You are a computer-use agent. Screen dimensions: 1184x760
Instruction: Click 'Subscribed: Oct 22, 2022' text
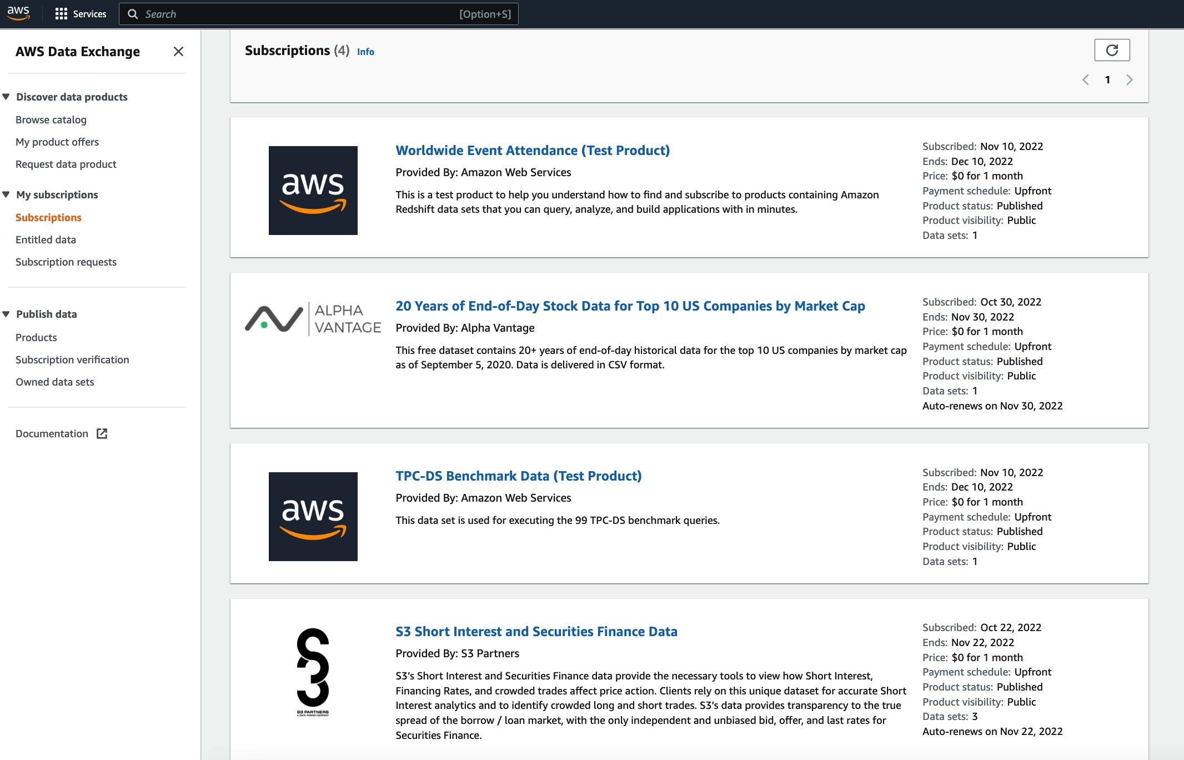(982, 627)
